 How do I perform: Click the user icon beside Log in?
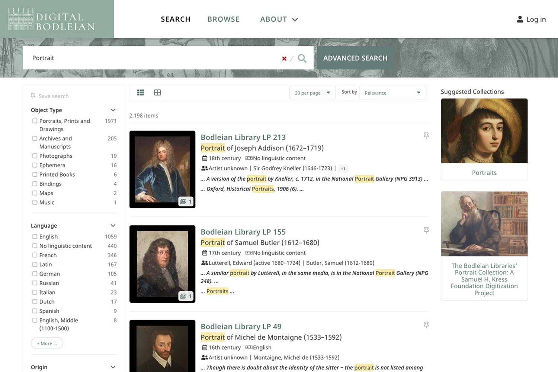tap(520, 19)
